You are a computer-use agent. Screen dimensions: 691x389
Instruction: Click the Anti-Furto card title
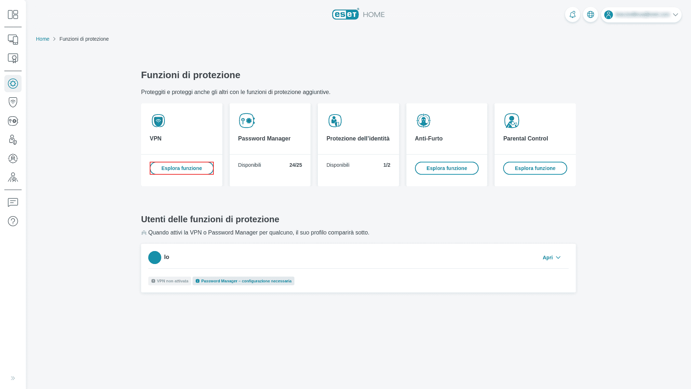coord(429,139)
